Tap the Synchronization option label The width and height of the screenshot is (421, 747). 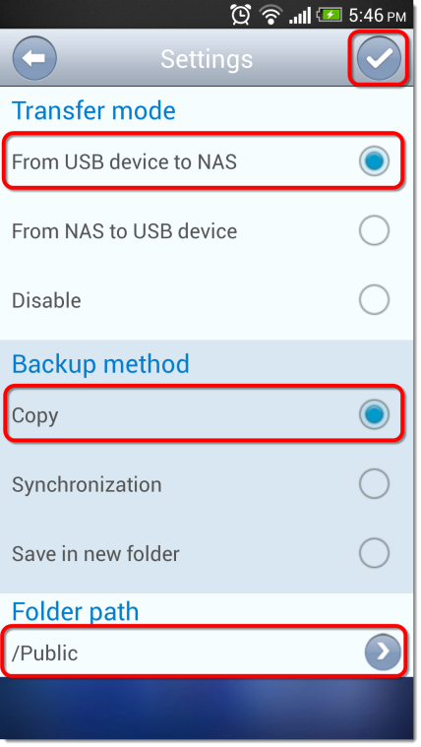click(x=87, y=485)
